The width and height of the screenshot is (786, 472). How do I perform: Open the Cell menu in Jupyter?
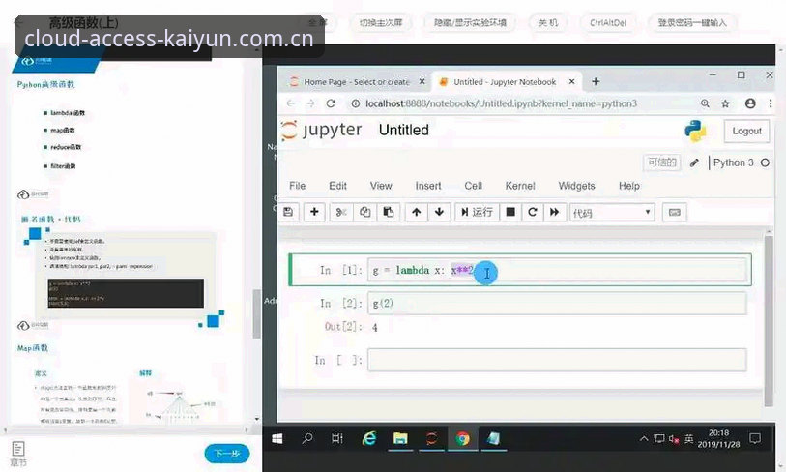[473, 186]
